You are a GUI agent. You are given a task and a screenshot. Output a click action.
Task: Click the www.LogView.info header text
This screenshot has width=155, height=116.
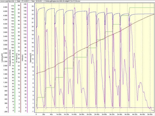pyautogui.click(x=7, y=1)
